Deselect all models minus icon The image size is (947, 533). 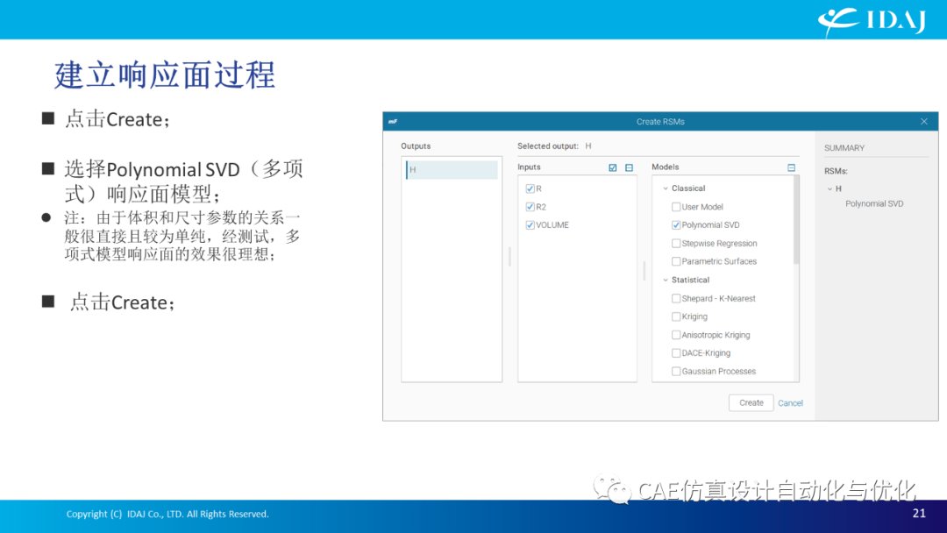pos(791,167)
